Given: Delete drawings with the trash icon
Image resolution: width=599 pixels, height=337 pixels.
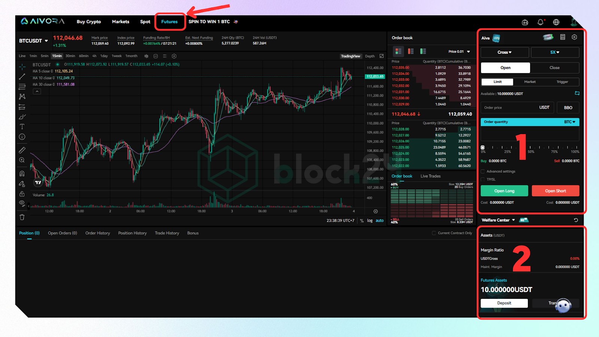Looking at the screenshot, I should click(22, 217).
